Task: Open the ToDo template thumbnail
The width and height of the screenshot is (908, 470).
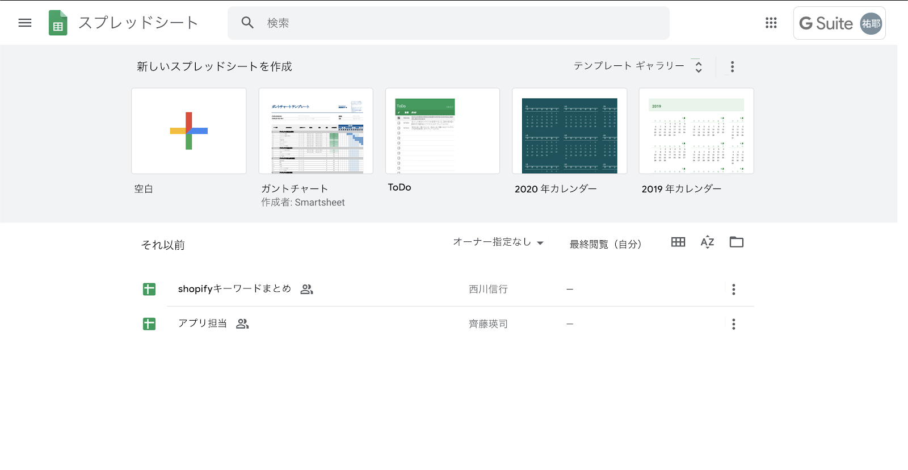Action: pos(443,131)
